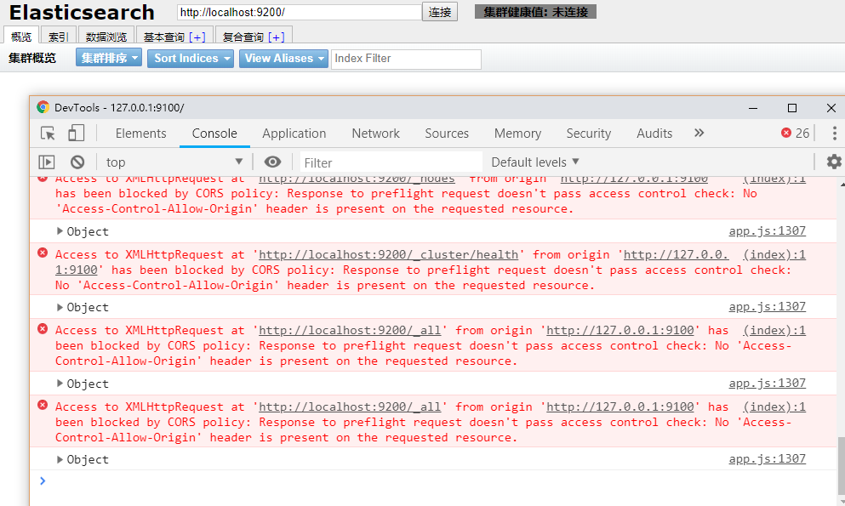Expand the Object above the _cluster/health error
Viewport: 845px width, 506px height.
pyautogui.click(x=60, y=231)
